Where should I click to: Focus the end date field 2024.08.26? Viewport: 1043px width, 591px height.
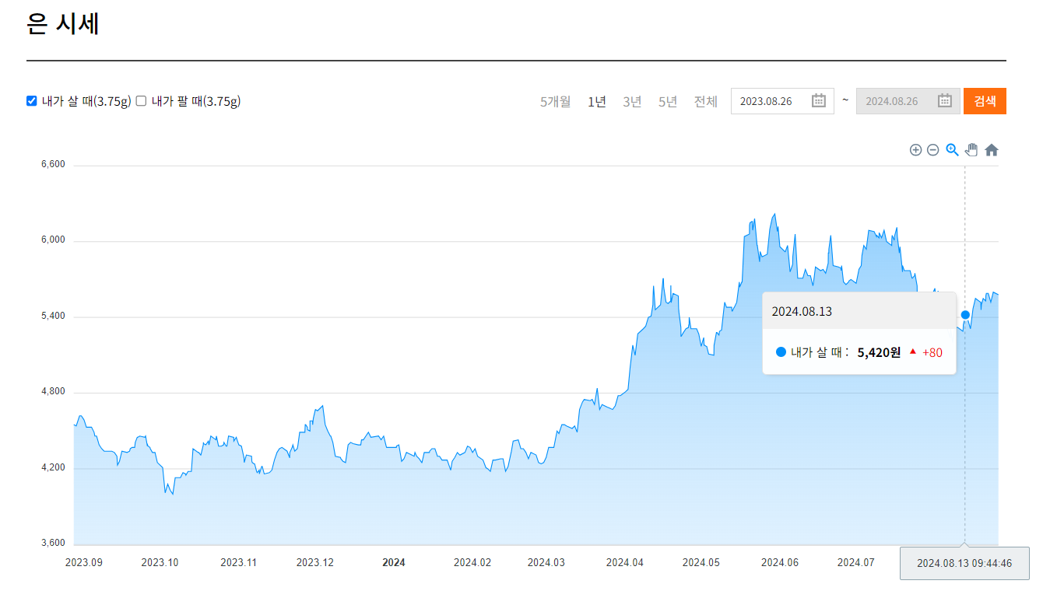coord(908,101)
